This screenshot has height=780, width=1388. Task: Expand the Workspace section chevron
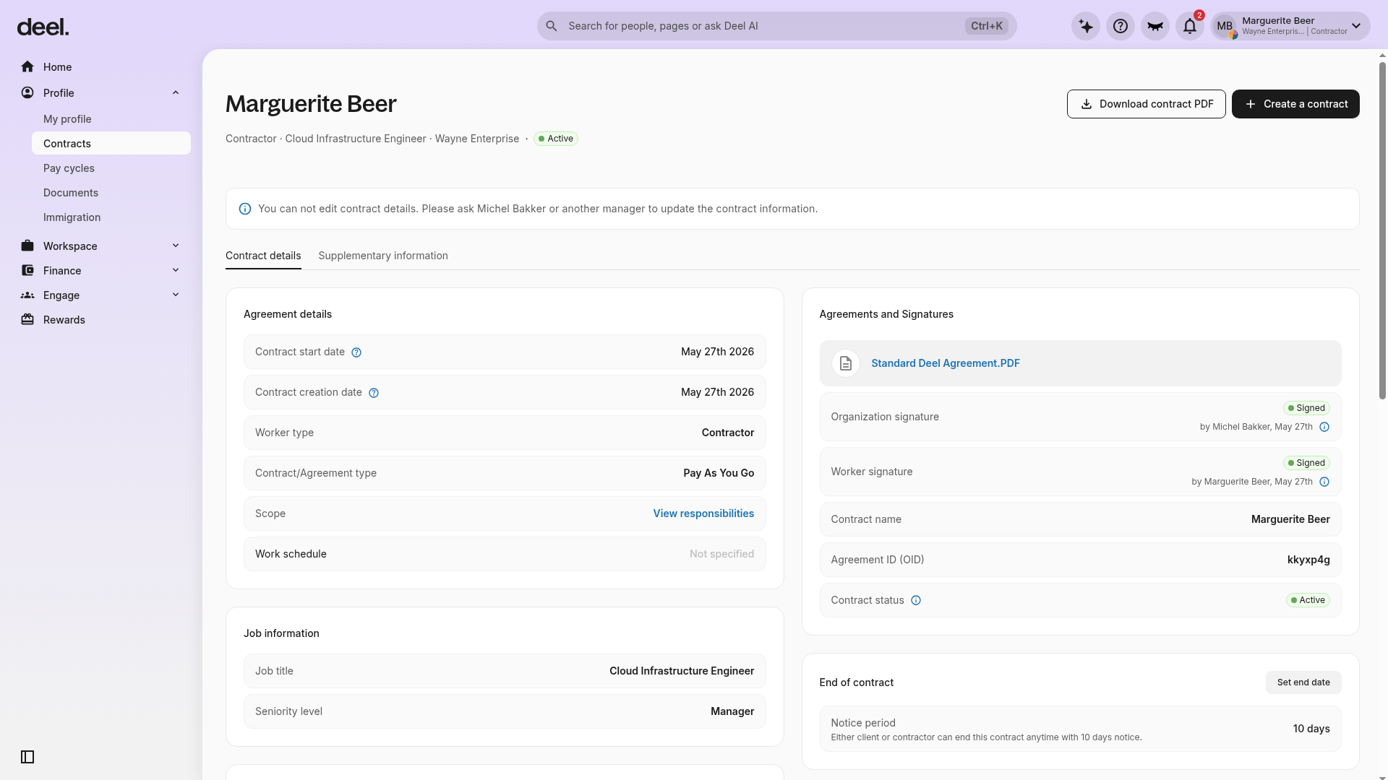tap(176, 246)
